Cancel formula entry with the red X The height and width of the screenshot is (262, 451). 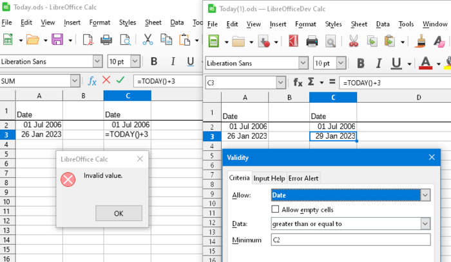(x=106, y=81)
